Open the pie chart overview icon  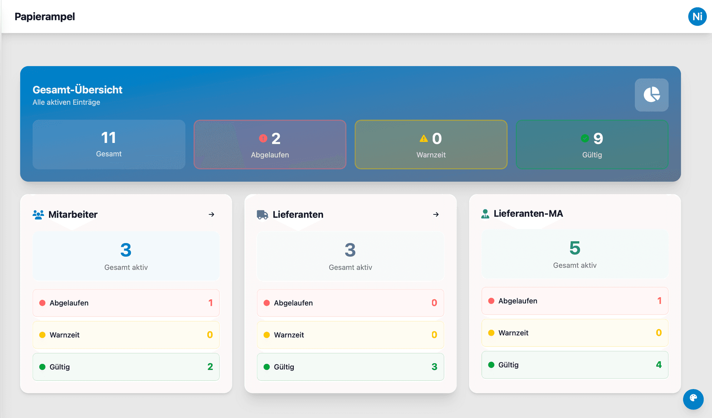pyautogui.click(x=652, y=95)
